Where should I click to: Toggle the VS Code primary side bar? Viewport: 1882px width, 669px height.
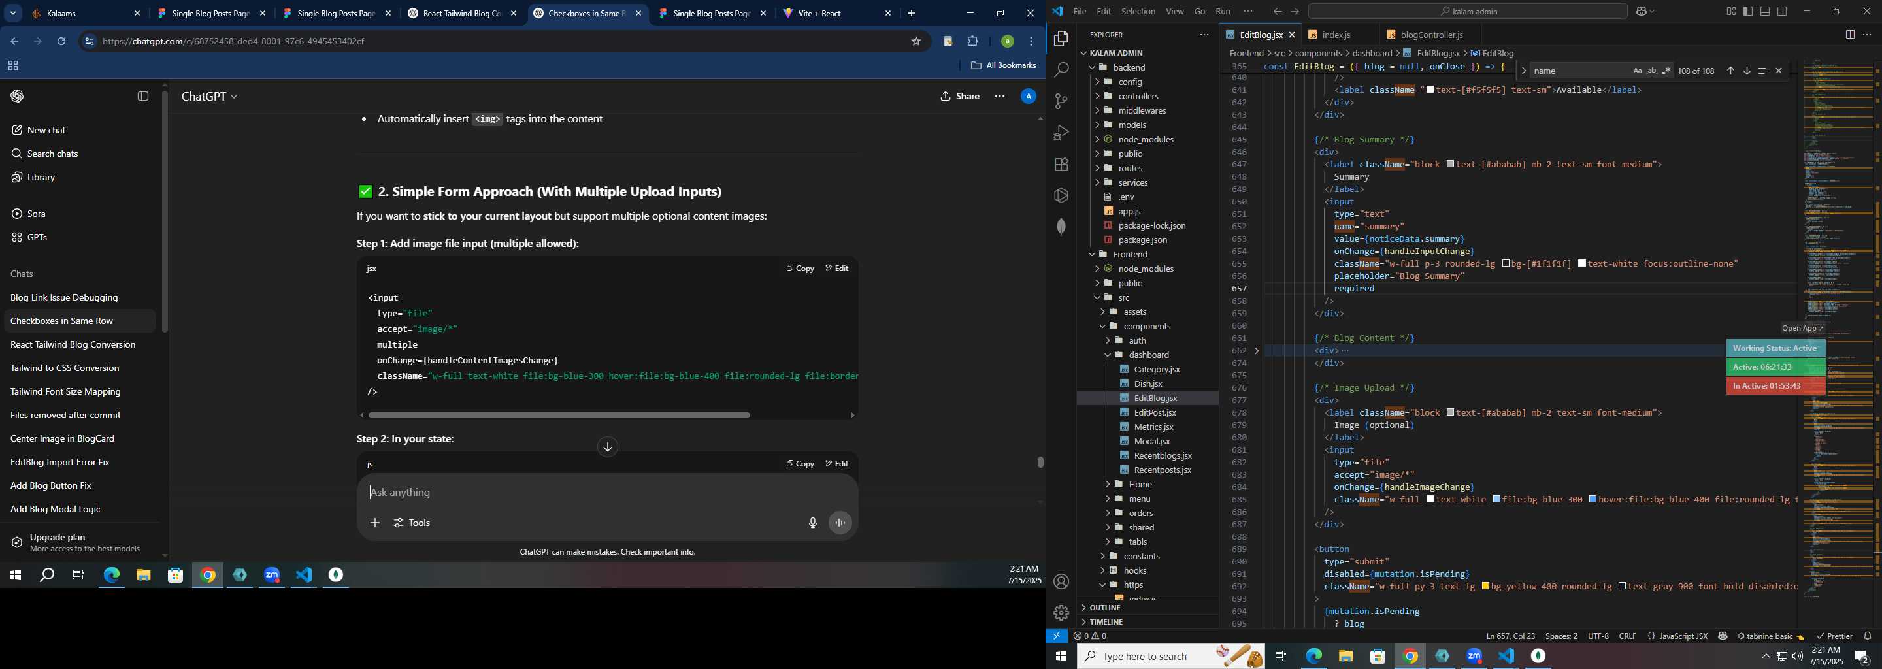click(1747, 11)
